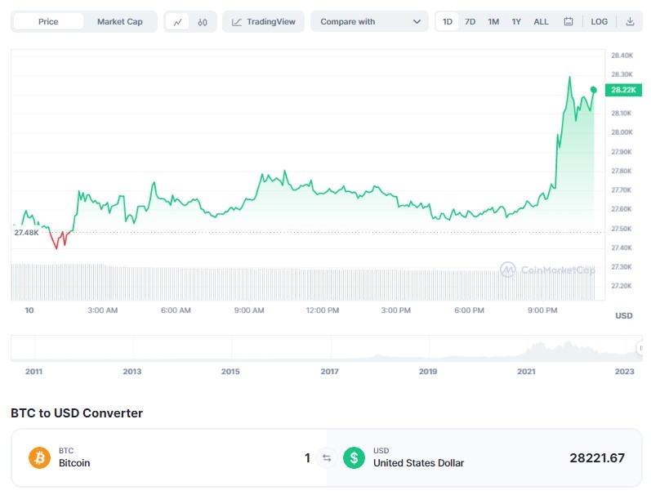
Task: Swap the BTC and USD conversion direction
Action: click(327, 458)
